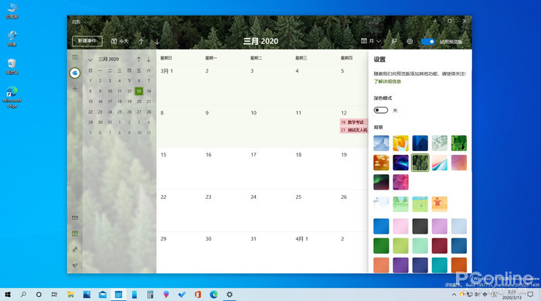Open Cortana circle on the taskbar
The image size is (541, 301).
(39, 295)
